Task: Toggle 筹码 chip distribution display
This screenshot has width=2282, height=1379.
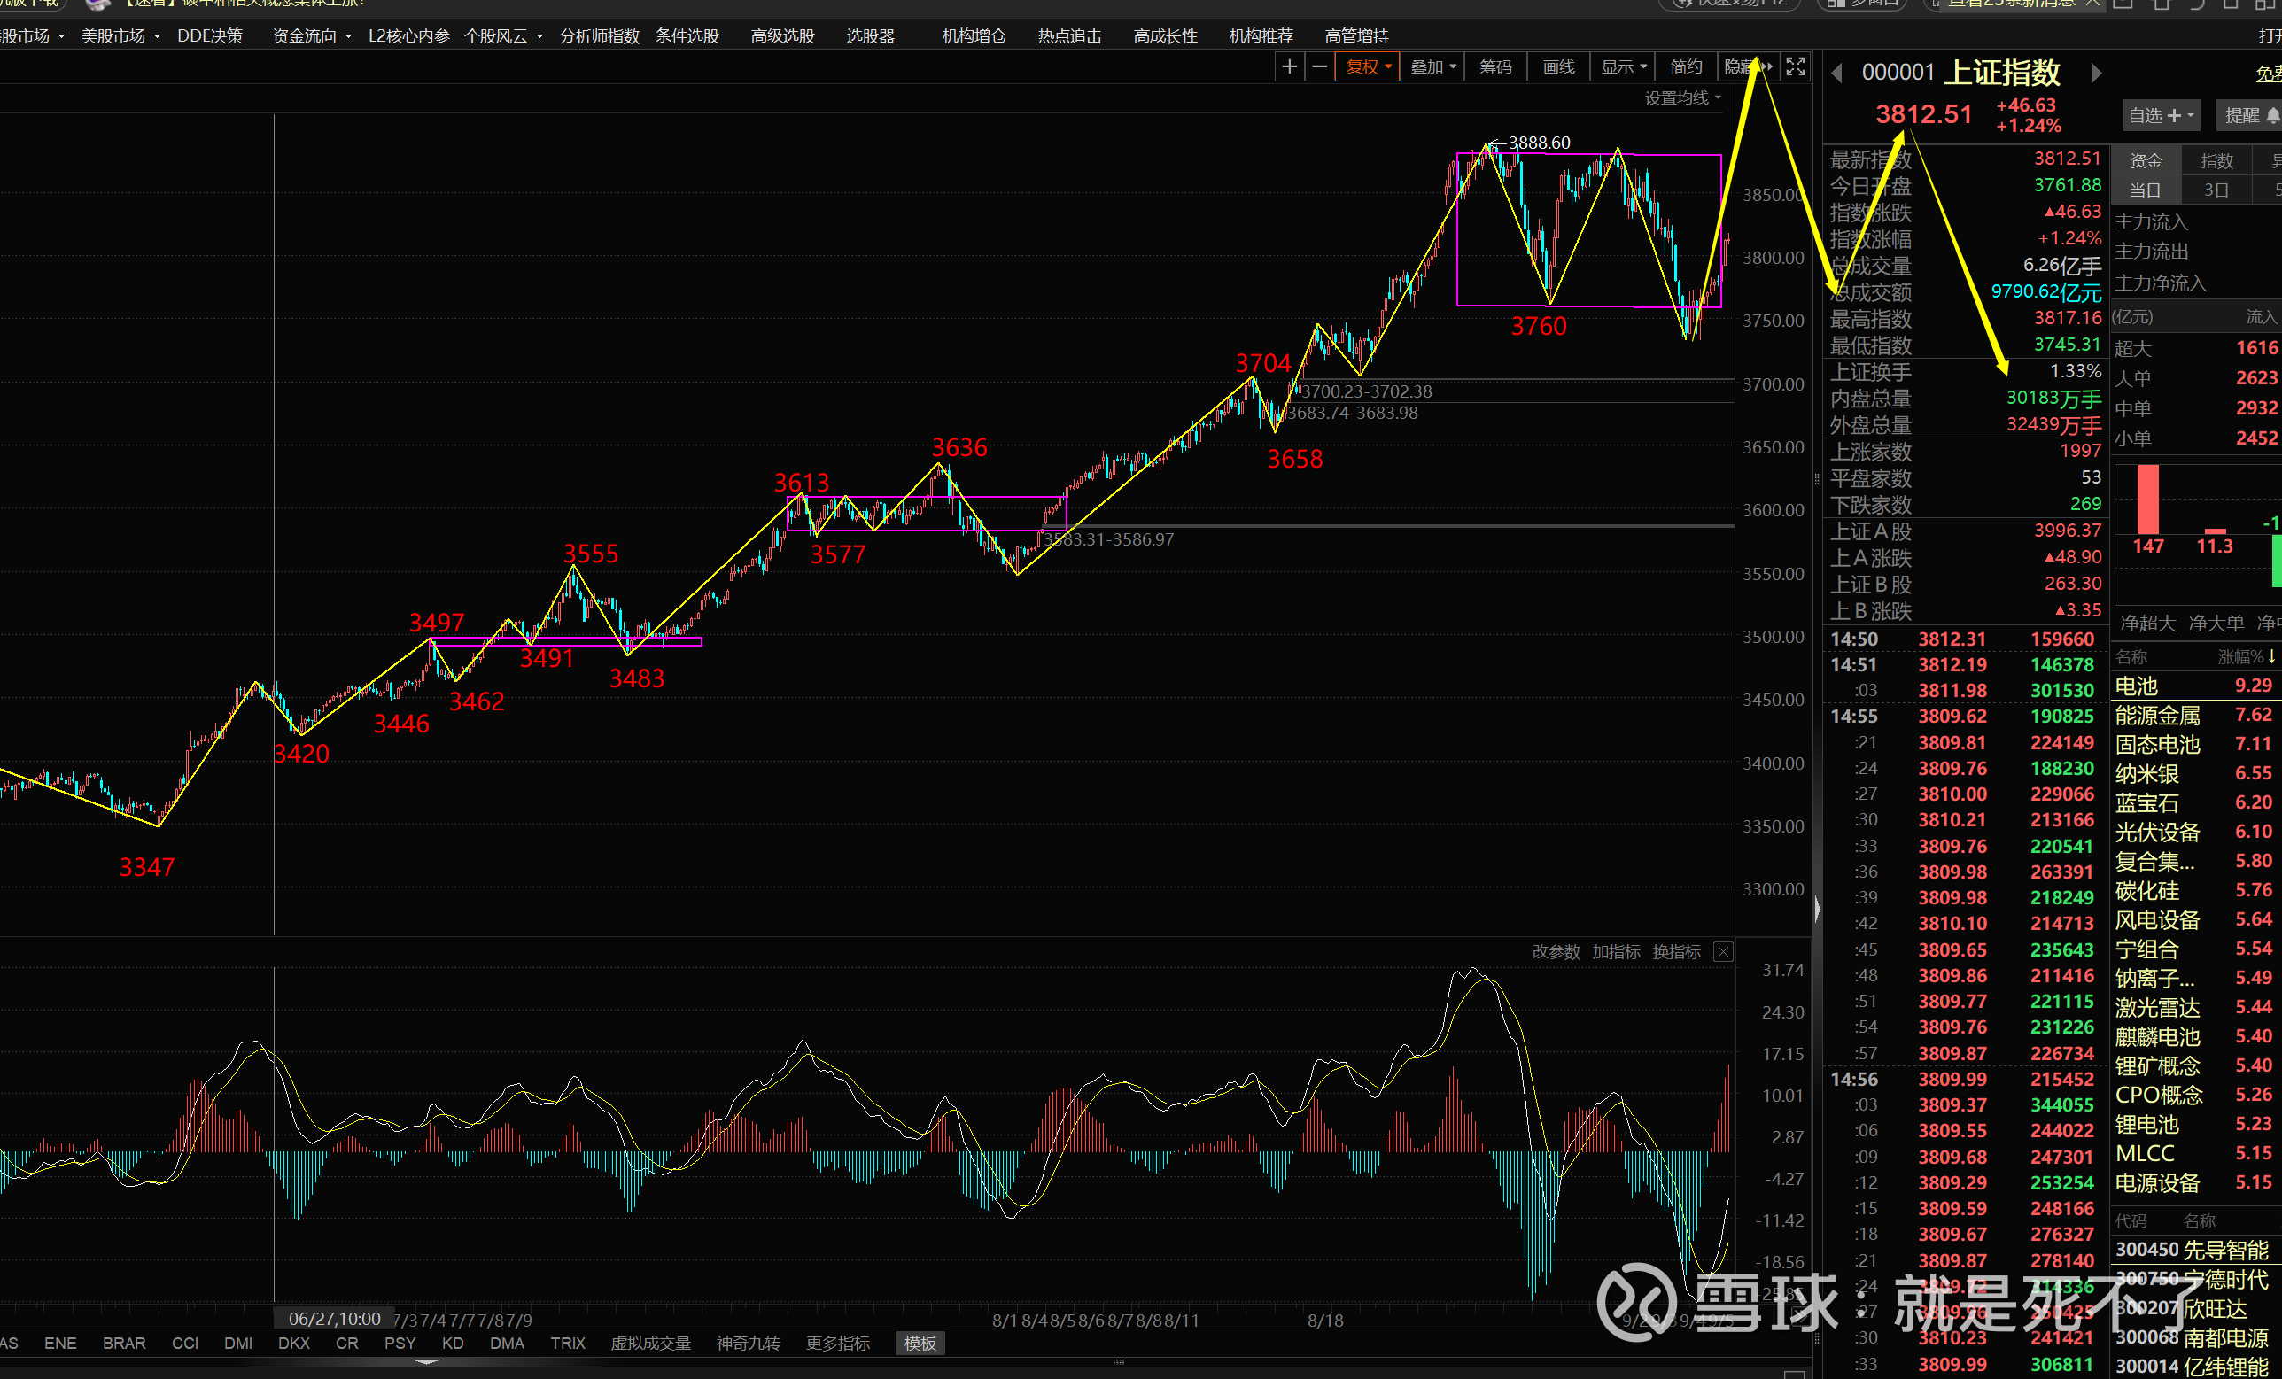Action: (x=1494, y=66)
